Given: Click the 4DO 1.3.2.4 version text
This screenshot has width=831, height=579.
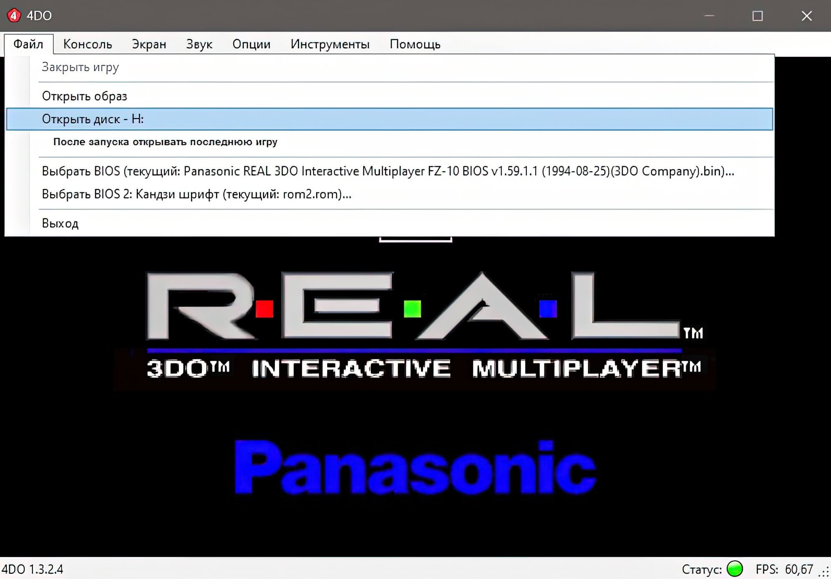Looking at the screenshot, I should [33, 569].
